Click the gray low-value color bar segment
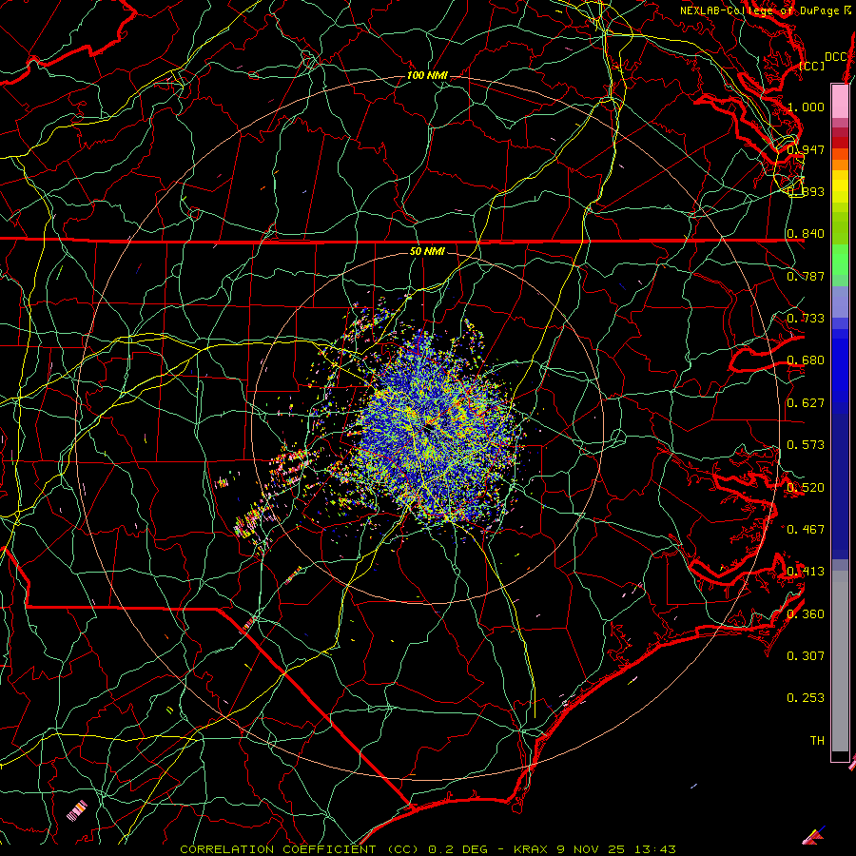The image size is (856, 856). [x=840, y=661]
